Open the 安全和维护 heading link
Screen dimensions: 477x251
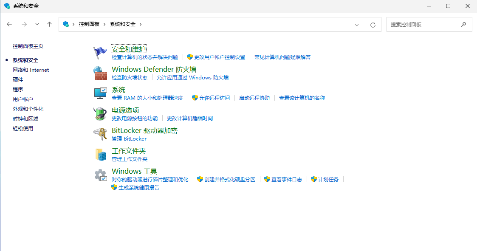point(129,49)
